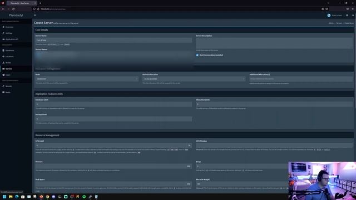356x200 pixels.
Task: Select the Pterodactyl New Server tab
Action: [21, 3]
